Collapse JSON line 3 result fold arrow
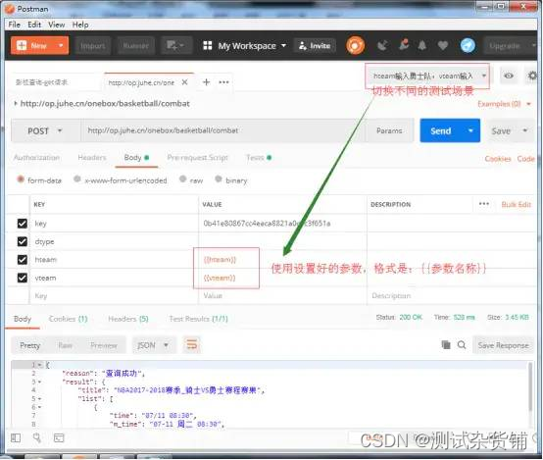Viewport: 543px width, 460px height. tap(39, 382)
